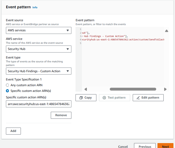175x148 pixels.
Task: Click the pencil icon on Edit pattern
Action: [x=138, y=98]
